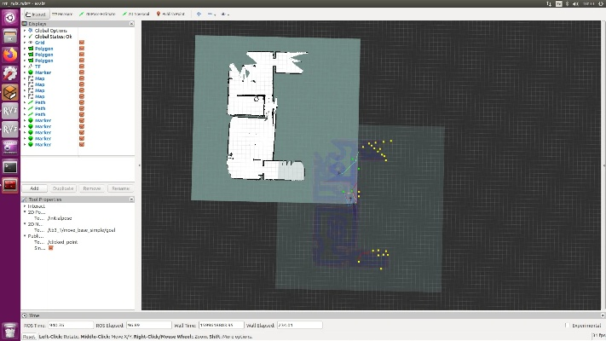606x341 pixels.
Task: Toggle the Experimental checkbox in Time panel
Action: click(x=566, y=325)
